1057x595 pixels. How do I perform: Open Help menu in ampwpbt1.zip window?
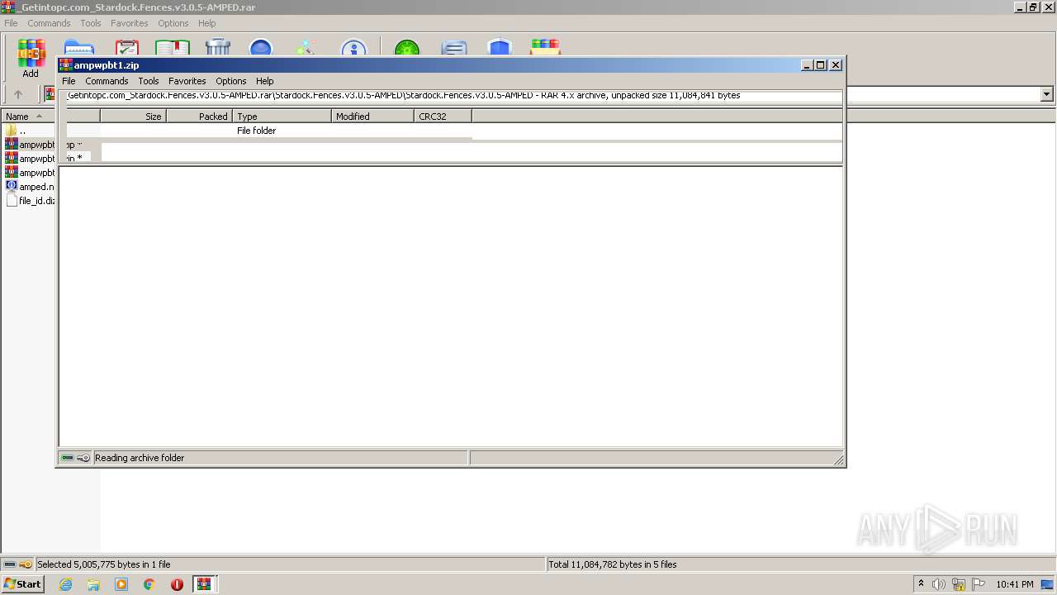click(265, 81)
